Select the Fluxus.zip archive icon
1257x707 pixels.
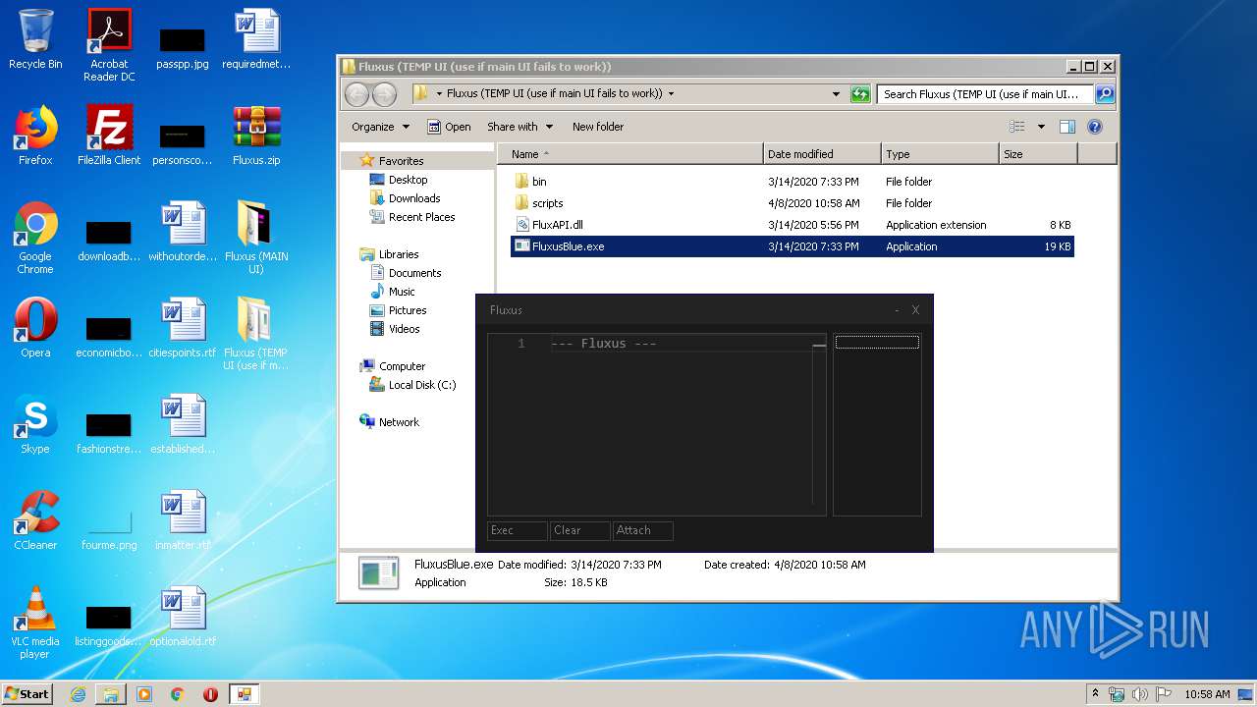tap(256, 136)
